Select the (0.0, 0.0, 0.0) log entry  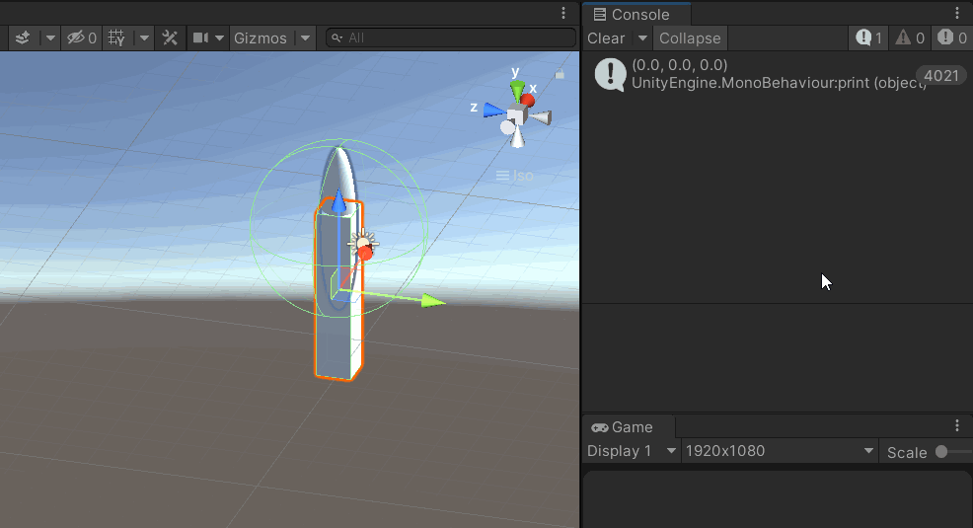click(x=777, y=74)
